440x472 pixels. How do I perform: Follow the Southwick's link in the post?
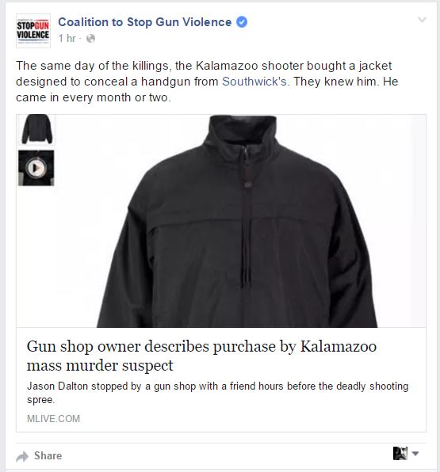254,82
